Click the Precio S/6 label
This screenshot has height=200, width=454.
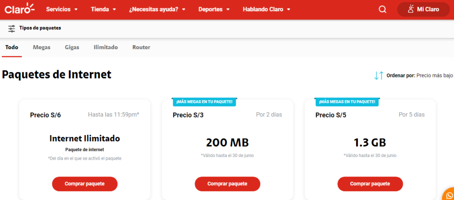click(x=46, y=115)
